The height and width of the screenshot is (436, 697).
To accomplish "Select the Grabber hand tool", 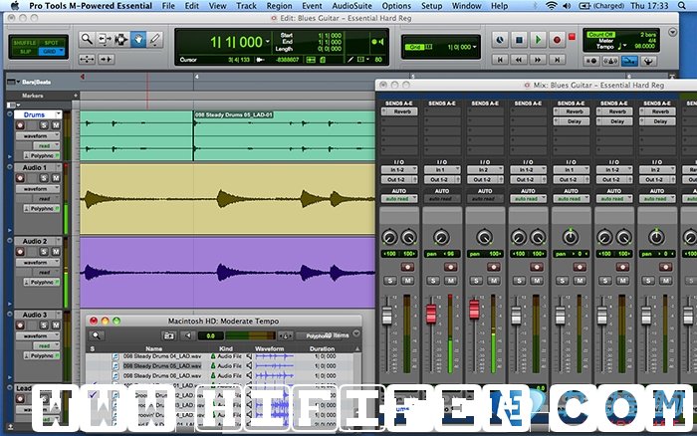I will pos(137,40).
